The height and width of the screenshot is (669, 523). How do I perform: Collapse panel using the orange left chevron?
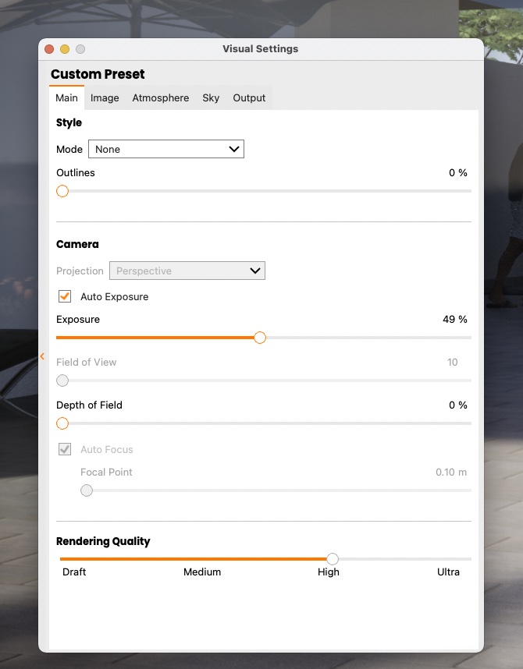click(42, 356)
